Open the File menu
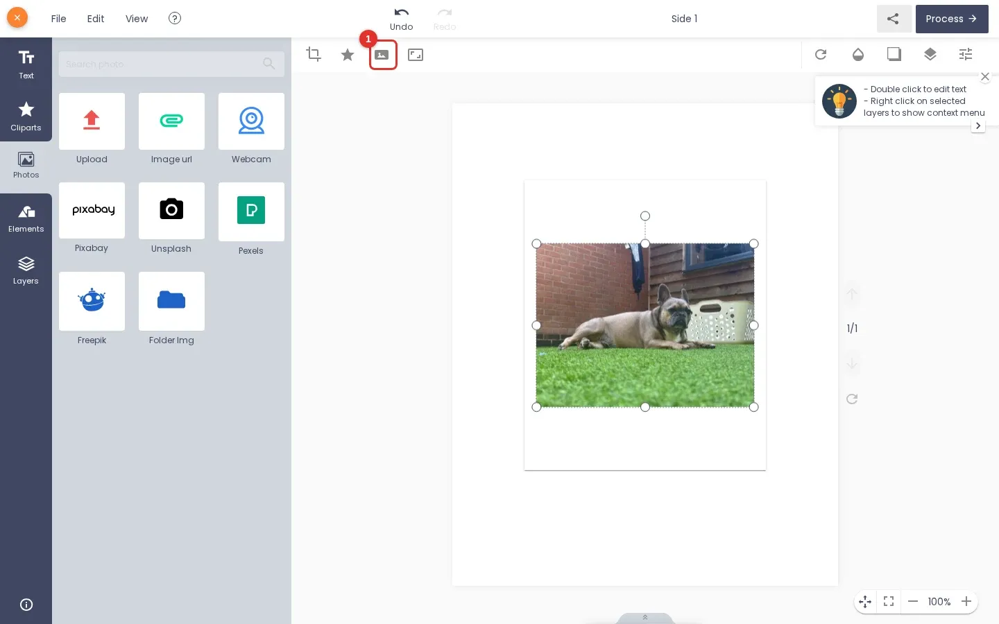 click(x=58, y=19)
